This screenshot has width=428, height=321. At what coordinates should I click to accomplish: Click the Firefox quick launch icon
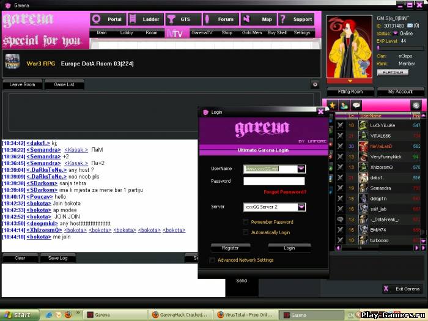click(x=68, y=315)
